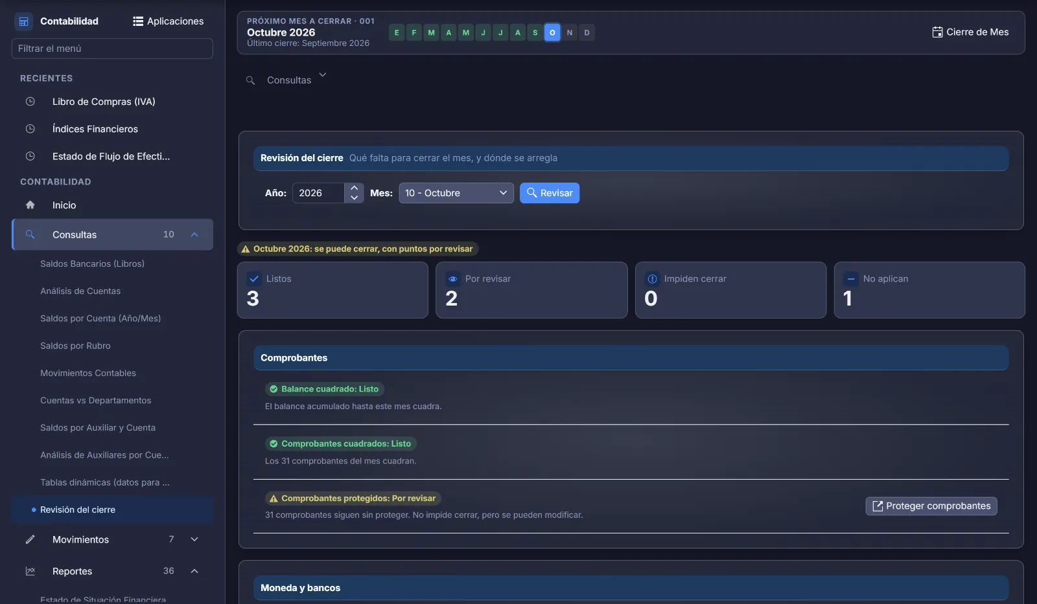The image size is (1037, 604).
Task: Open Cierre de Mes
Action: [970, 32]
